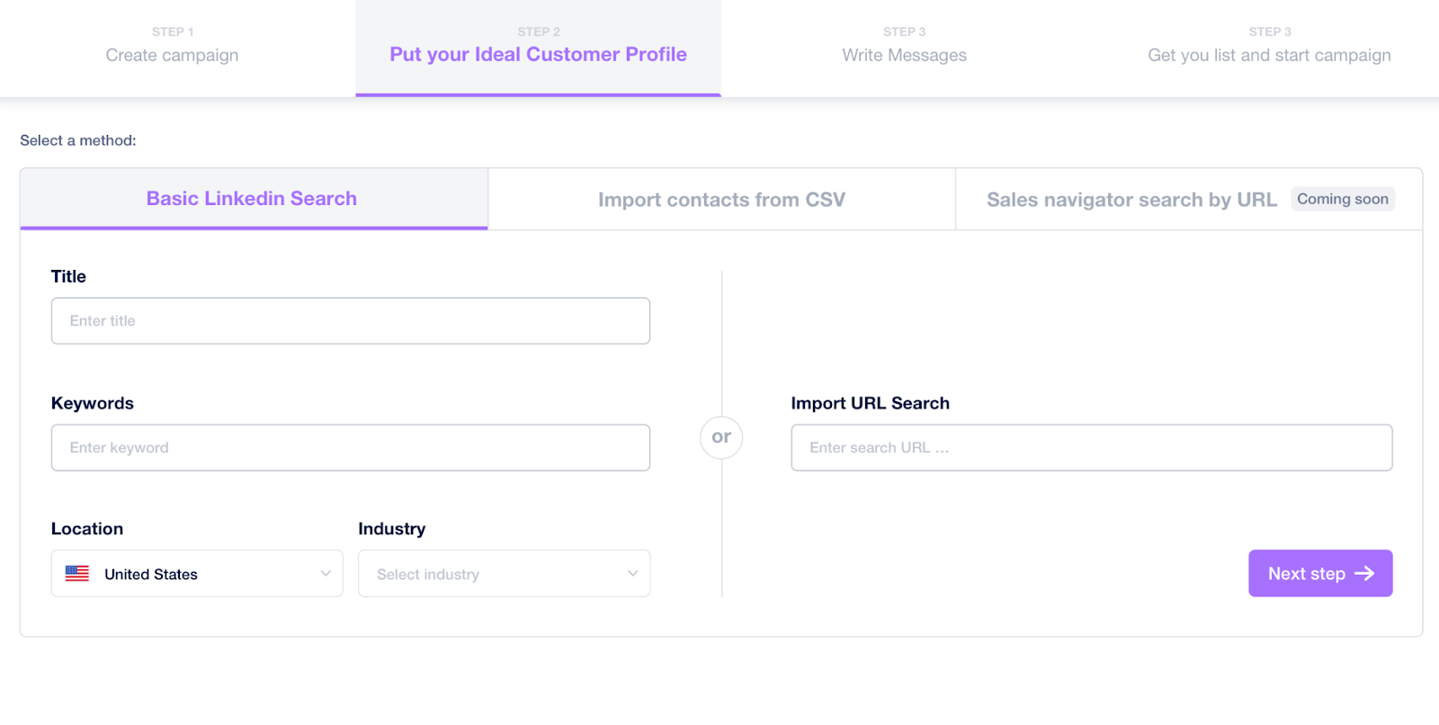Click the Enter search URL input box
Viewport: 1439px width, 725px height.
coord(1091,448)
